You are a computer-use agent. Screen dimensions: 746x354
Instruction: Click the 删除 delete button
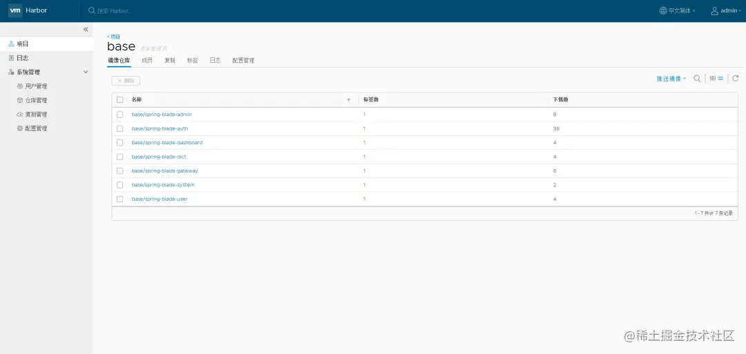pyautogui.click(x=126, y=81)
